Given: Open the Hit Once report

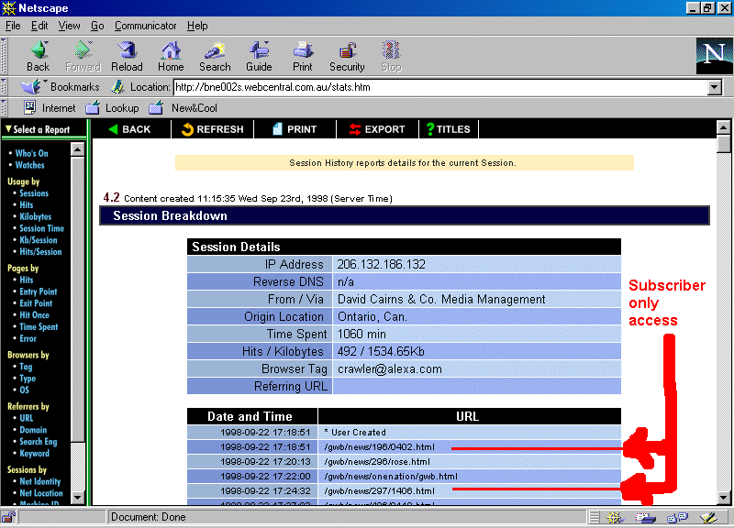Looking at the screenshot, I should pos(34,314).
